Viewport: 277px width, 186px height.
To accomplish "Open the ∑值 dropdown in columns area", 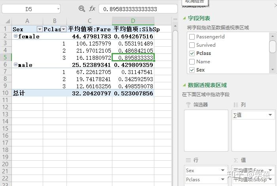I will 270,115.
